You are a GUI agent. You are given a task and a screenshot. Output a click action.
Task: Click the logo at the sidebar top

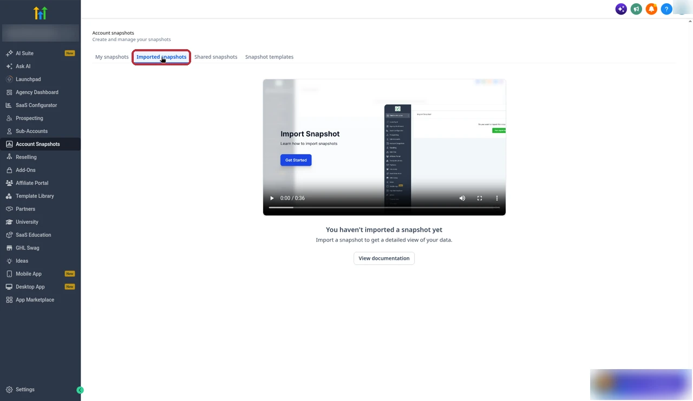40,13
